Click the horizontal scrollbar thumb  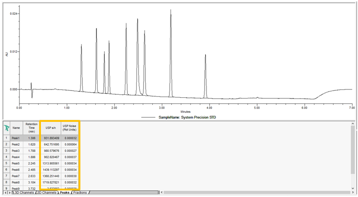[256, 193]
